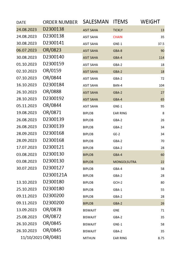Click the MONGOLSUTRA item cell
196x262 pixels.
tap(125, 162)
